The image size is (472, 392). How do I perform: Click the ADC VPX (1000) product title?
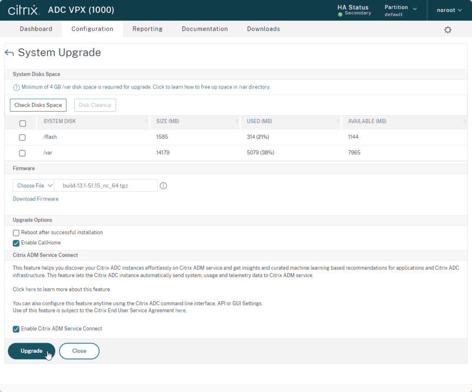point(81,10)
